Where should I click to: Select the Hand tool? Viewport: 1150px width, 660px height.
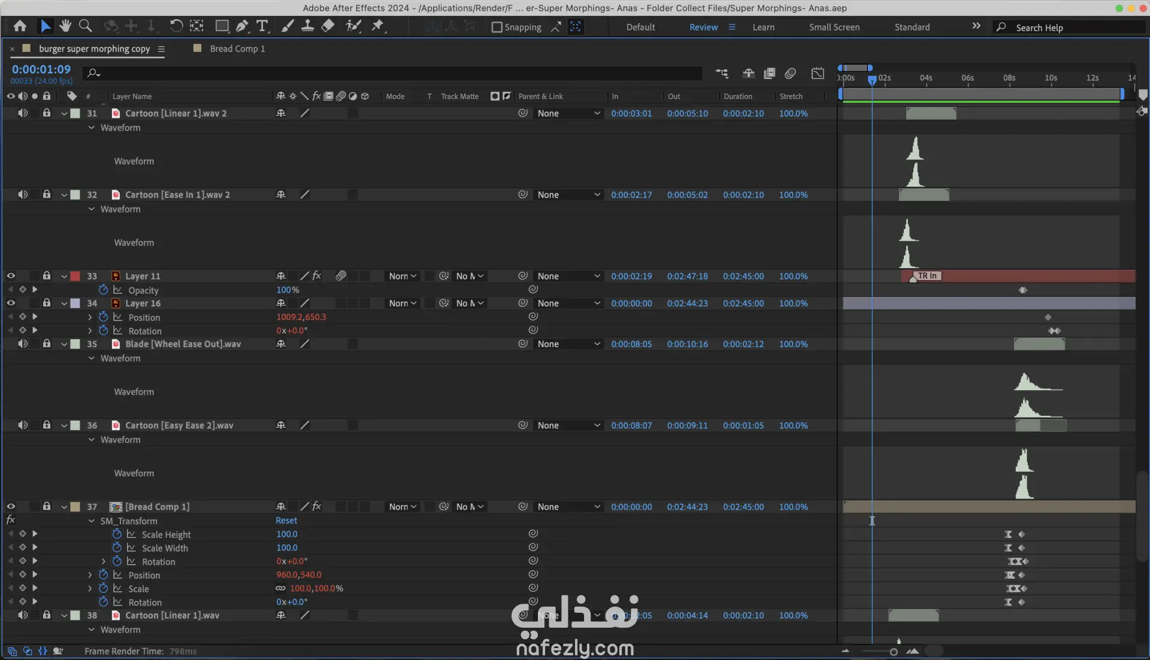click(65, 26)
